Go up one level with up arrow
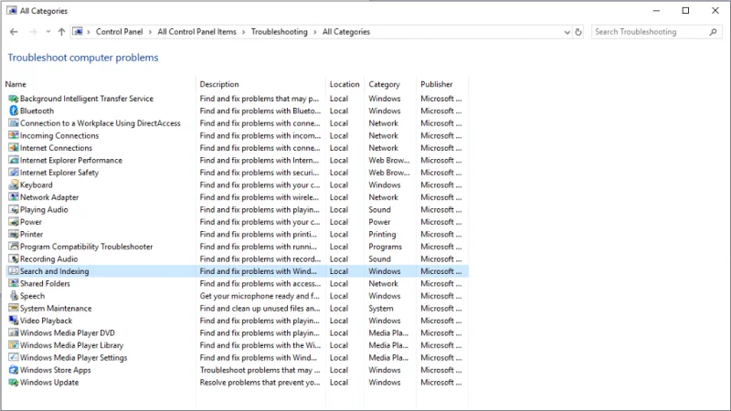The height and width of the screenshot is (411, 731). point(61,32)
